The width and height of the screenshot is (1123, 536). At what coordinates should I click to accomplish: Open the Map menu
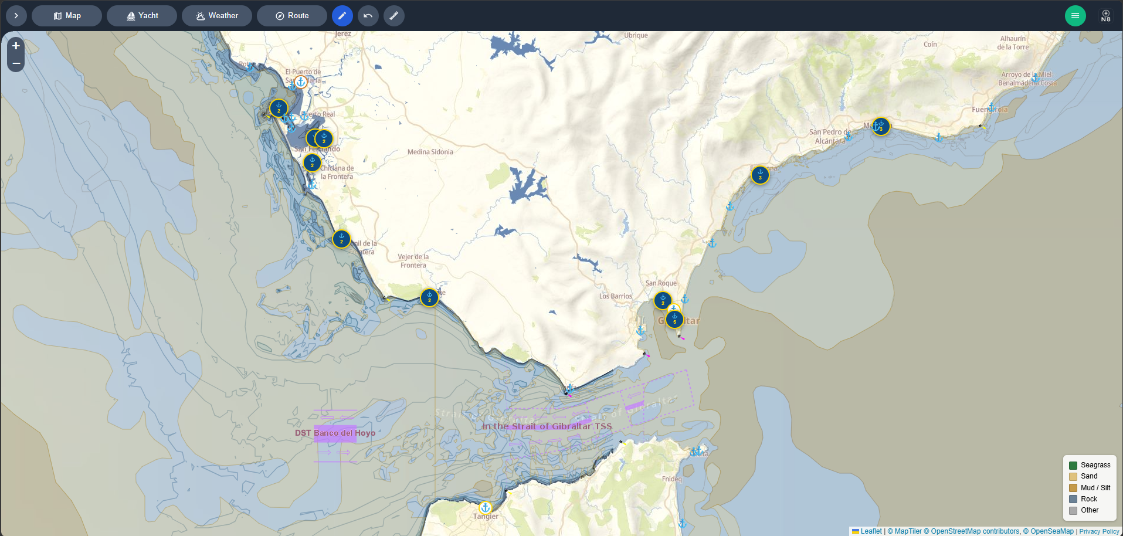[67, 16]
